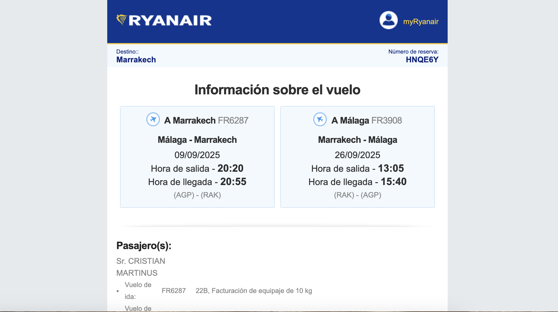
Task: Click arrival time 15:40
Action: coord(393,182)
